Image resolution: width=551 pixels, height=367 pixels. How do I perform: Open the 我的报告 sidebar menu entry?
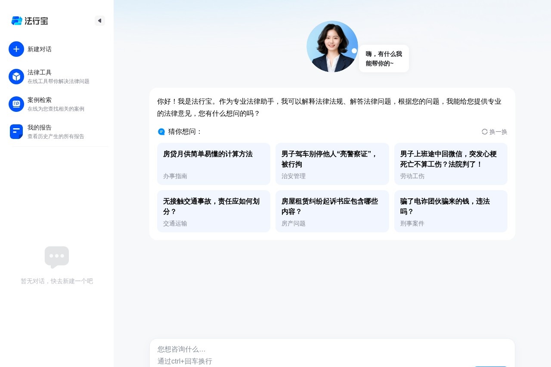pos(40,128)
